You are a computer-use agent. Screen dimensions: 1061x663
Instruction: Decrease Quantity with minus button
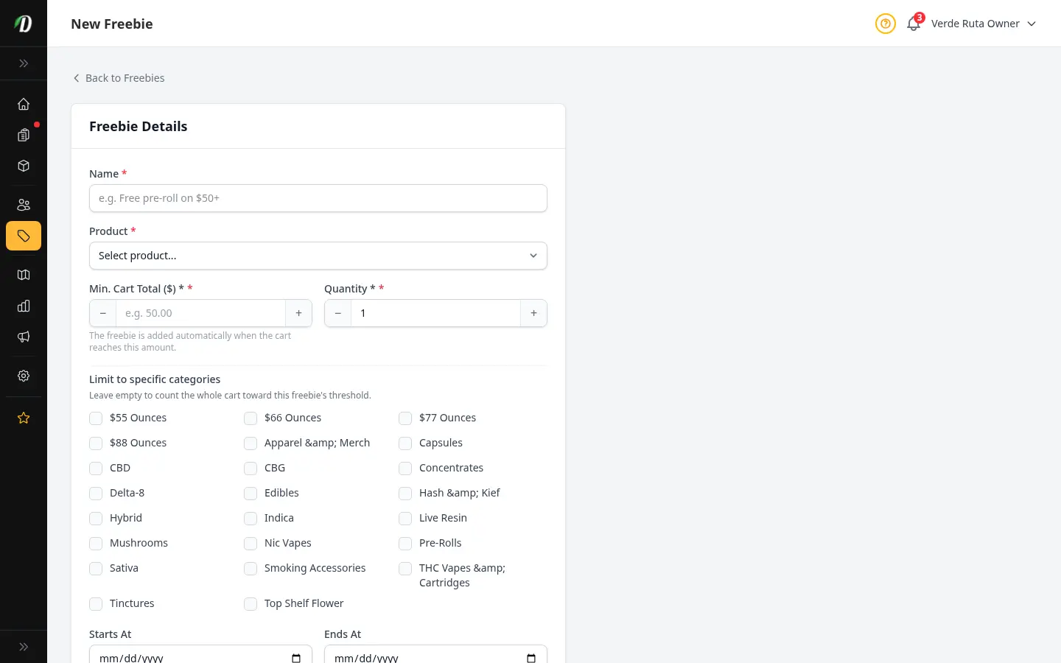pos(338,313)
